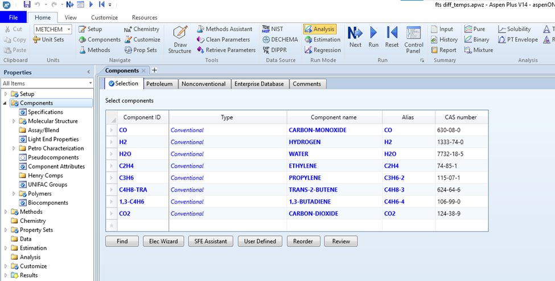Open the File menu
Viewport: 555px width, 281px height.
pos(14,17)
